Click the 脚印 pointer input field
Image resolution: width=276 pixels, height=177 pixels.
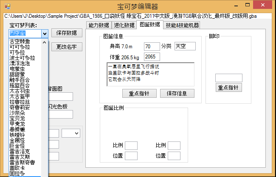click(x=228, y=78)
